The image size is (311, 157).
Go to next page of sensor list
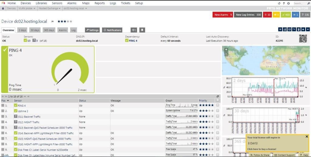tap(25, 96)
